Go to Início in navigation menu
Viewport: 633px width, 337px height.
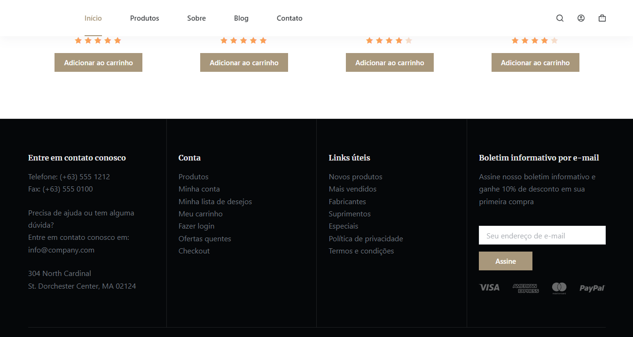(93, 18)
